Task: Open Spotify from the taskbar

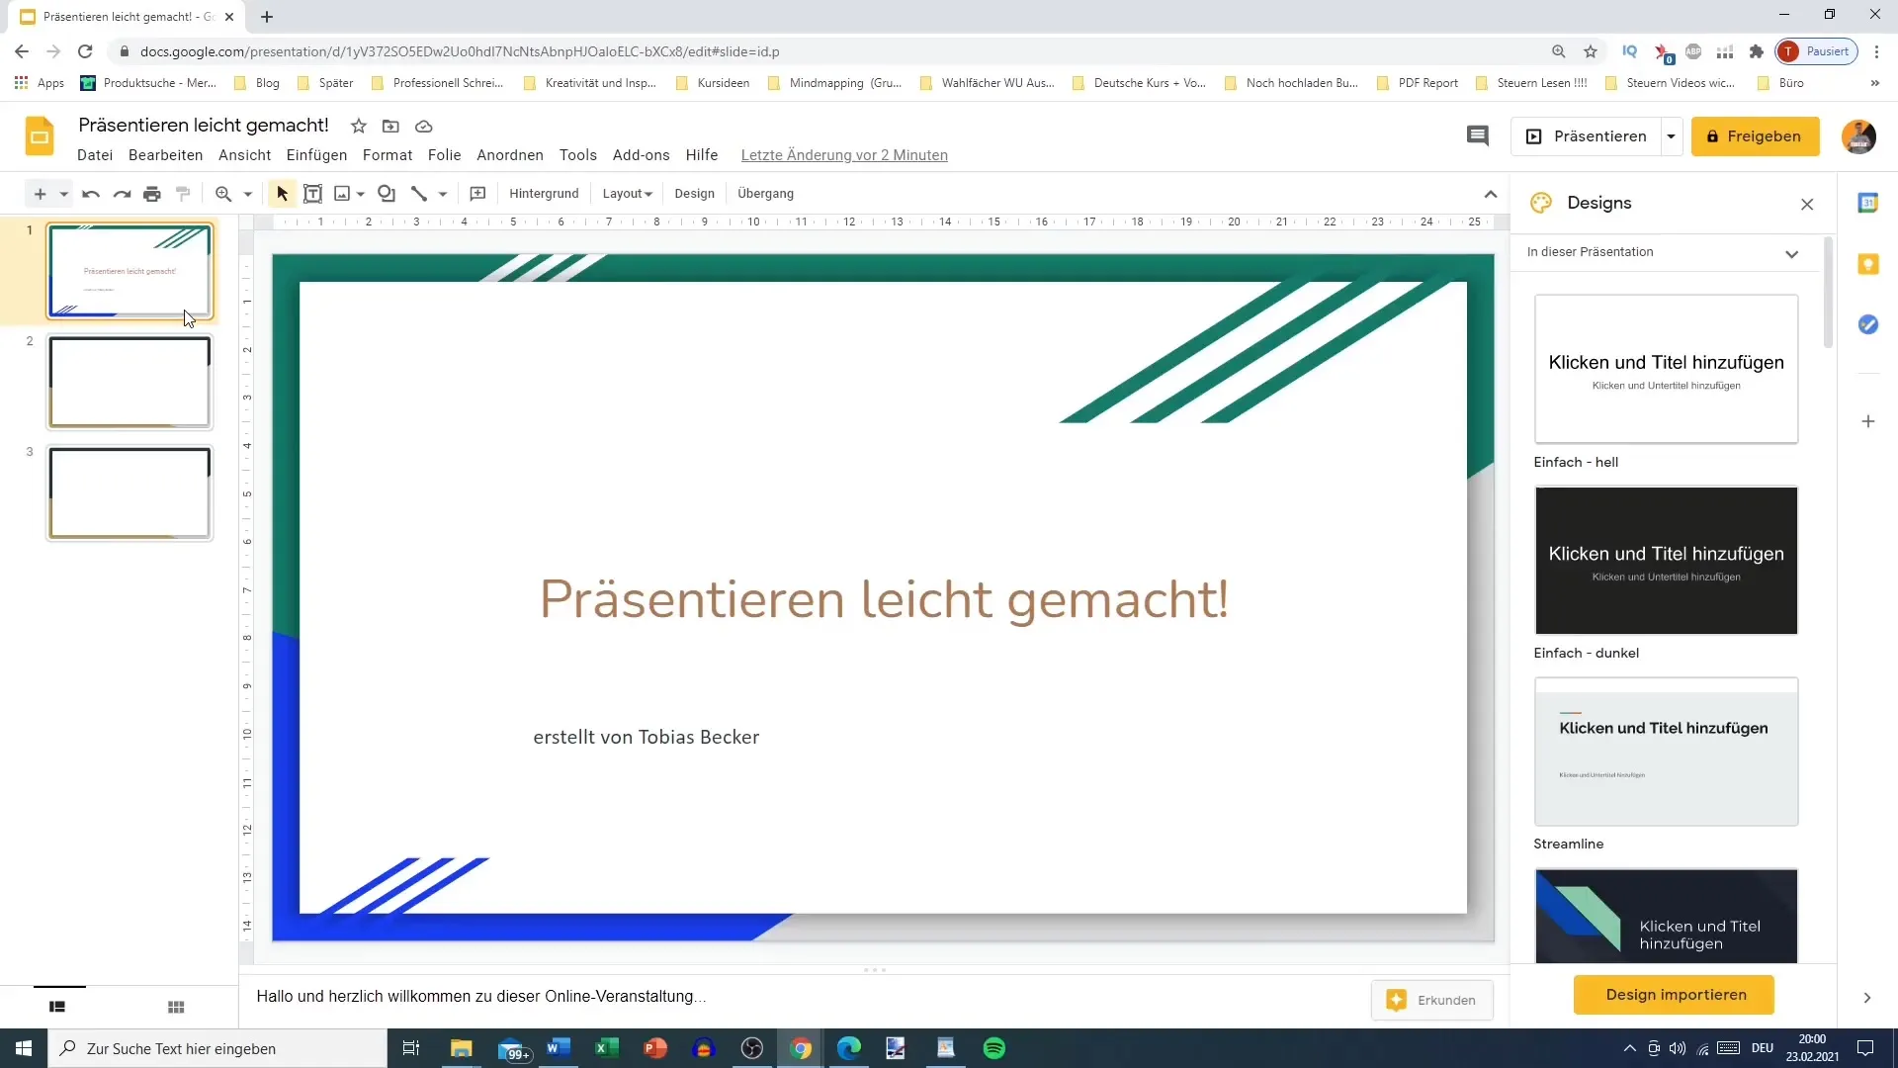Action: (994, 1048)
